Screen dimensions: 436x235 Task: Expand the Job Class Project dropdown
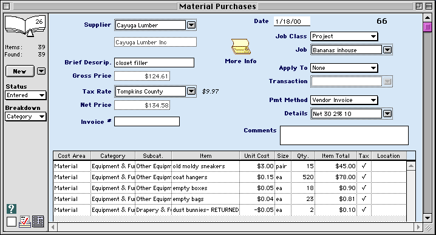[344, 36]
